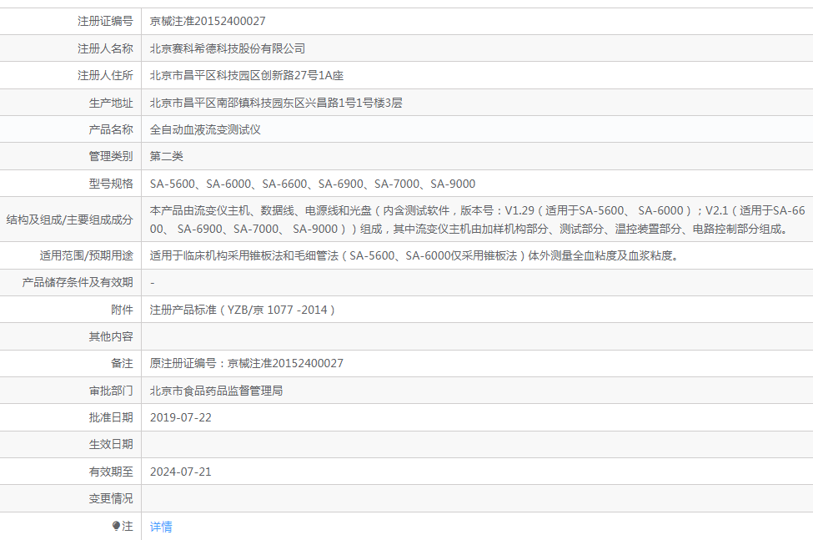Click the intended use text starting 适用于临床机构
The width and height of the screenshot is (813, 540).
pyautogui.click(x=415, y=255)
